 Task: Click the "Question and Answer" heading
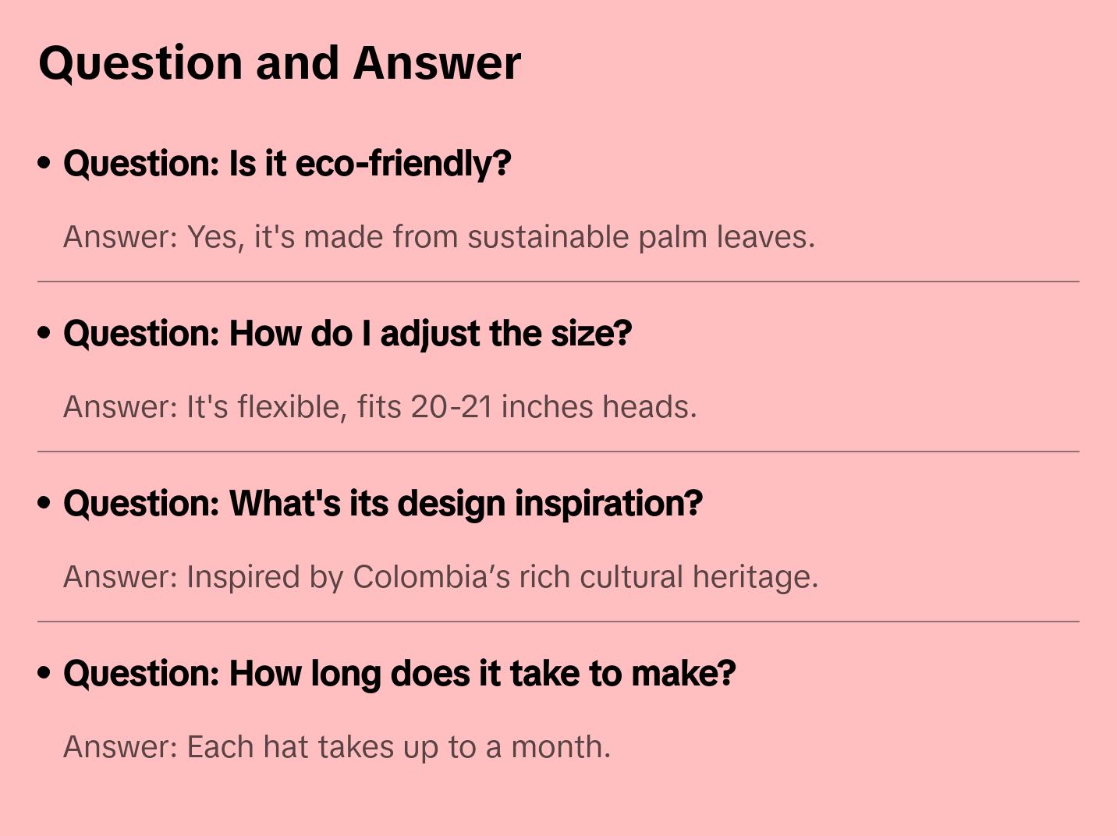(x=279, y=63)
